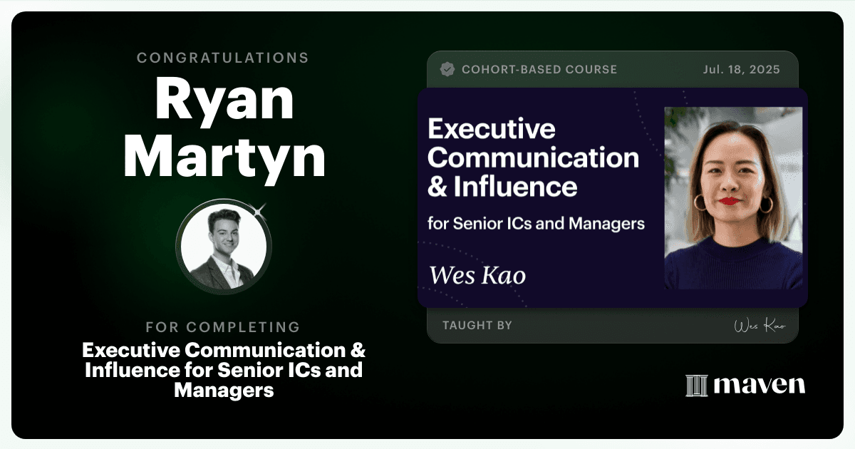The width and height of the screenshot is (855, 449).
Task: Click the FOR COMPLETING label
Action: pyautogui.click(x=223, y=327)
